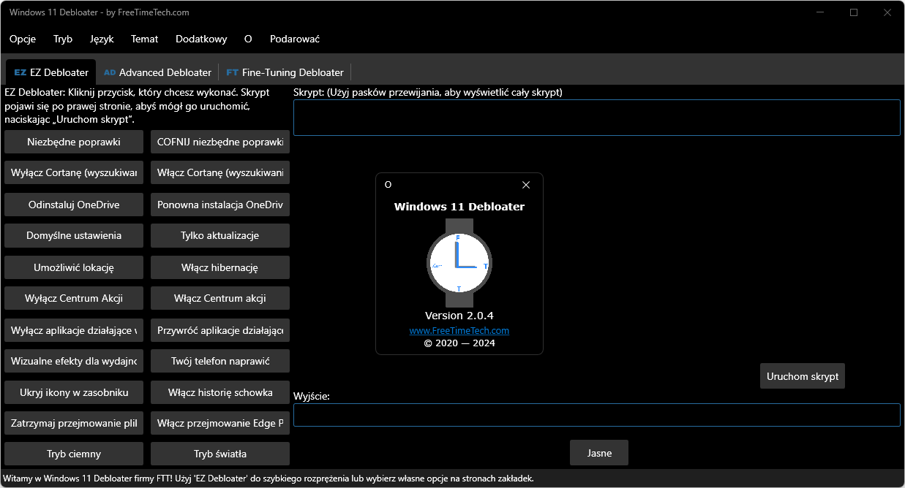This screenshot has width=905, height=488.
Task: Select Tylko aktualizacje button
Action: coord(220,235)
